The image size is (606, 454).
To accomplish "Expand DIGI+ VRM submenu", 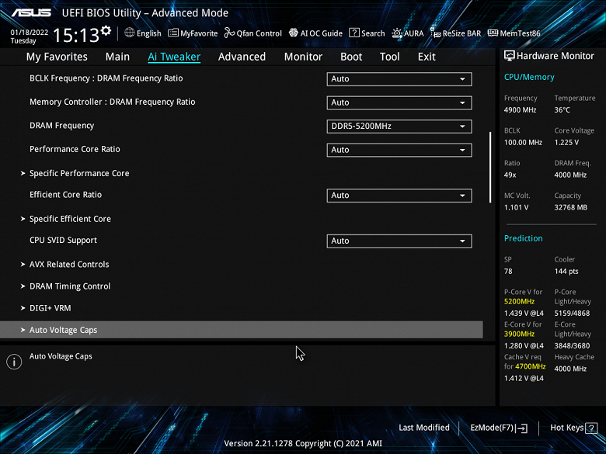I will click(x=50, y=308).
